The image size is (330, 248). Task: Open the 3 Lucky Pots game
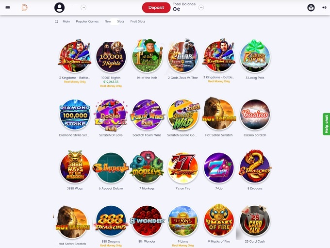255,56
